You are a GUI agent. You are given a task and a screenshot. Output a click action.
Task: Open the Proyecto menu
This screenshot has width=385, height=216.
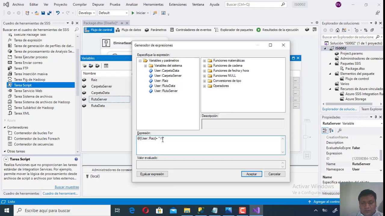click(60, 4)
